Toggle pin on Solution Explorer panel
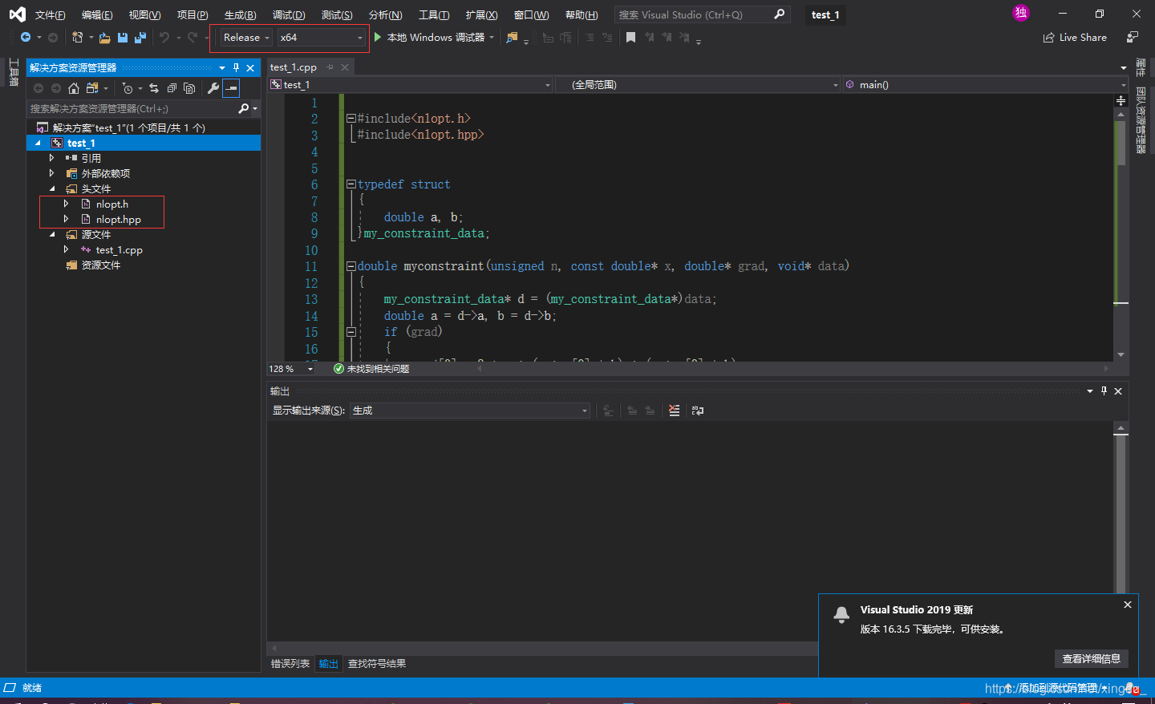Screen dimensions: 1155x704 pos(236,68)
